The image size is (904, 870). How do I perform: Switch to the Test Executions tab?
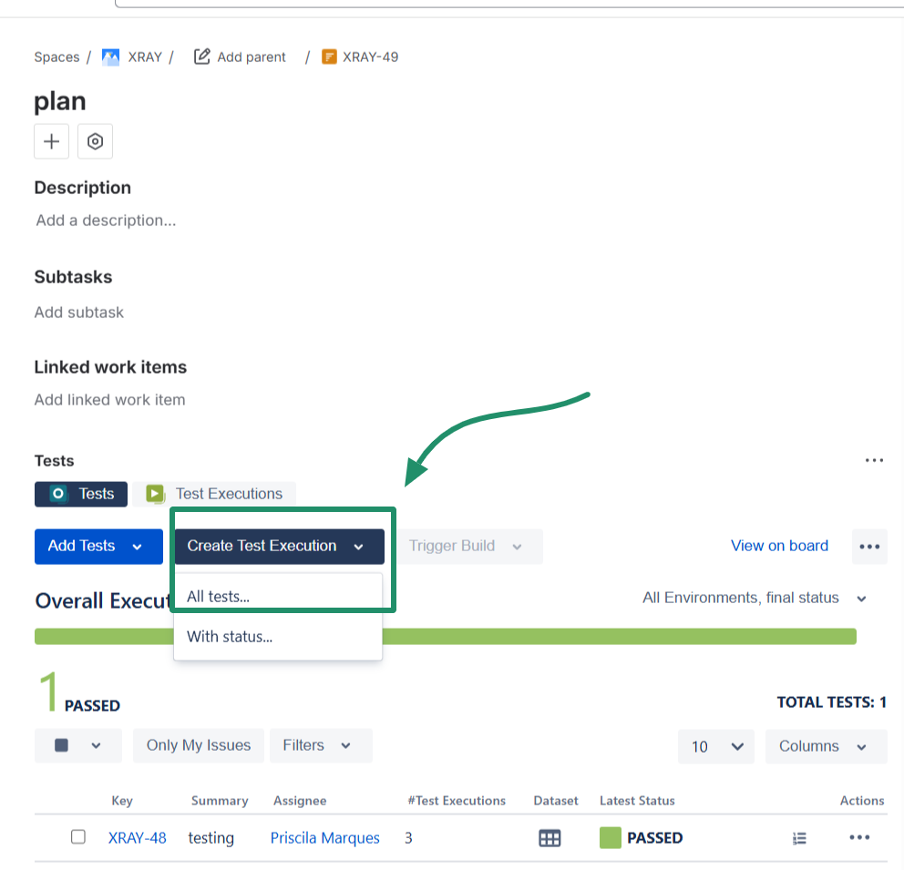pos(214,494)
